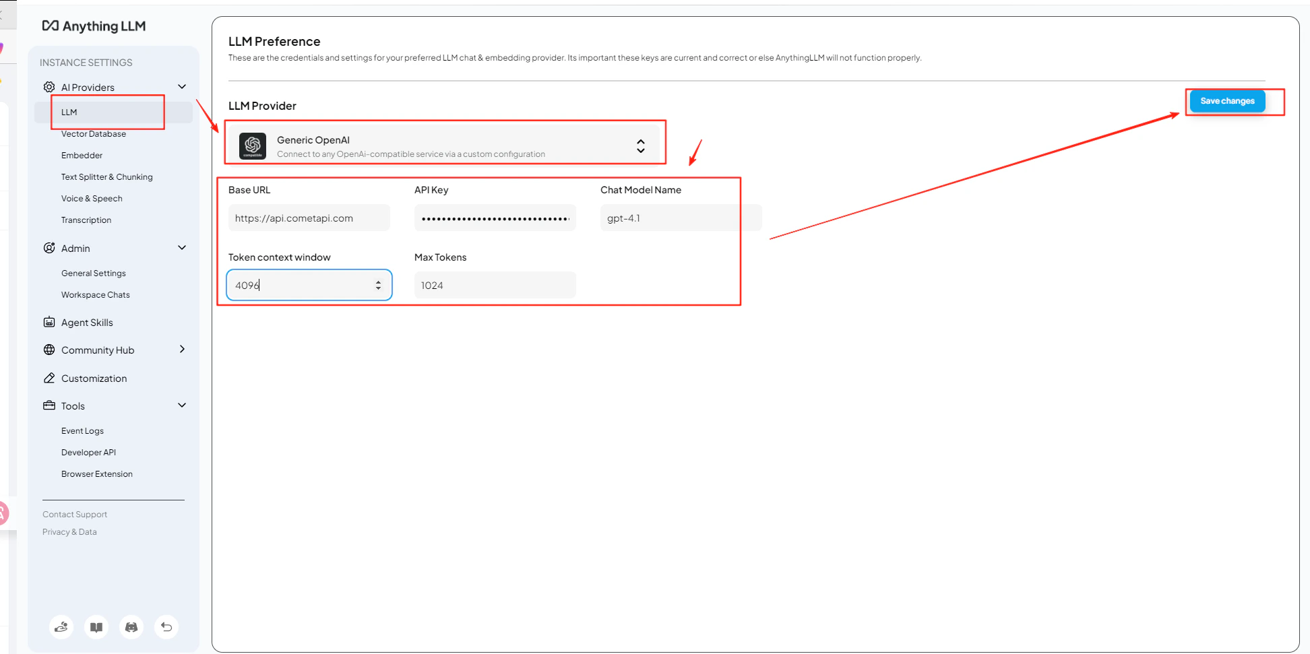Open the documentation via the book icon

96,626
